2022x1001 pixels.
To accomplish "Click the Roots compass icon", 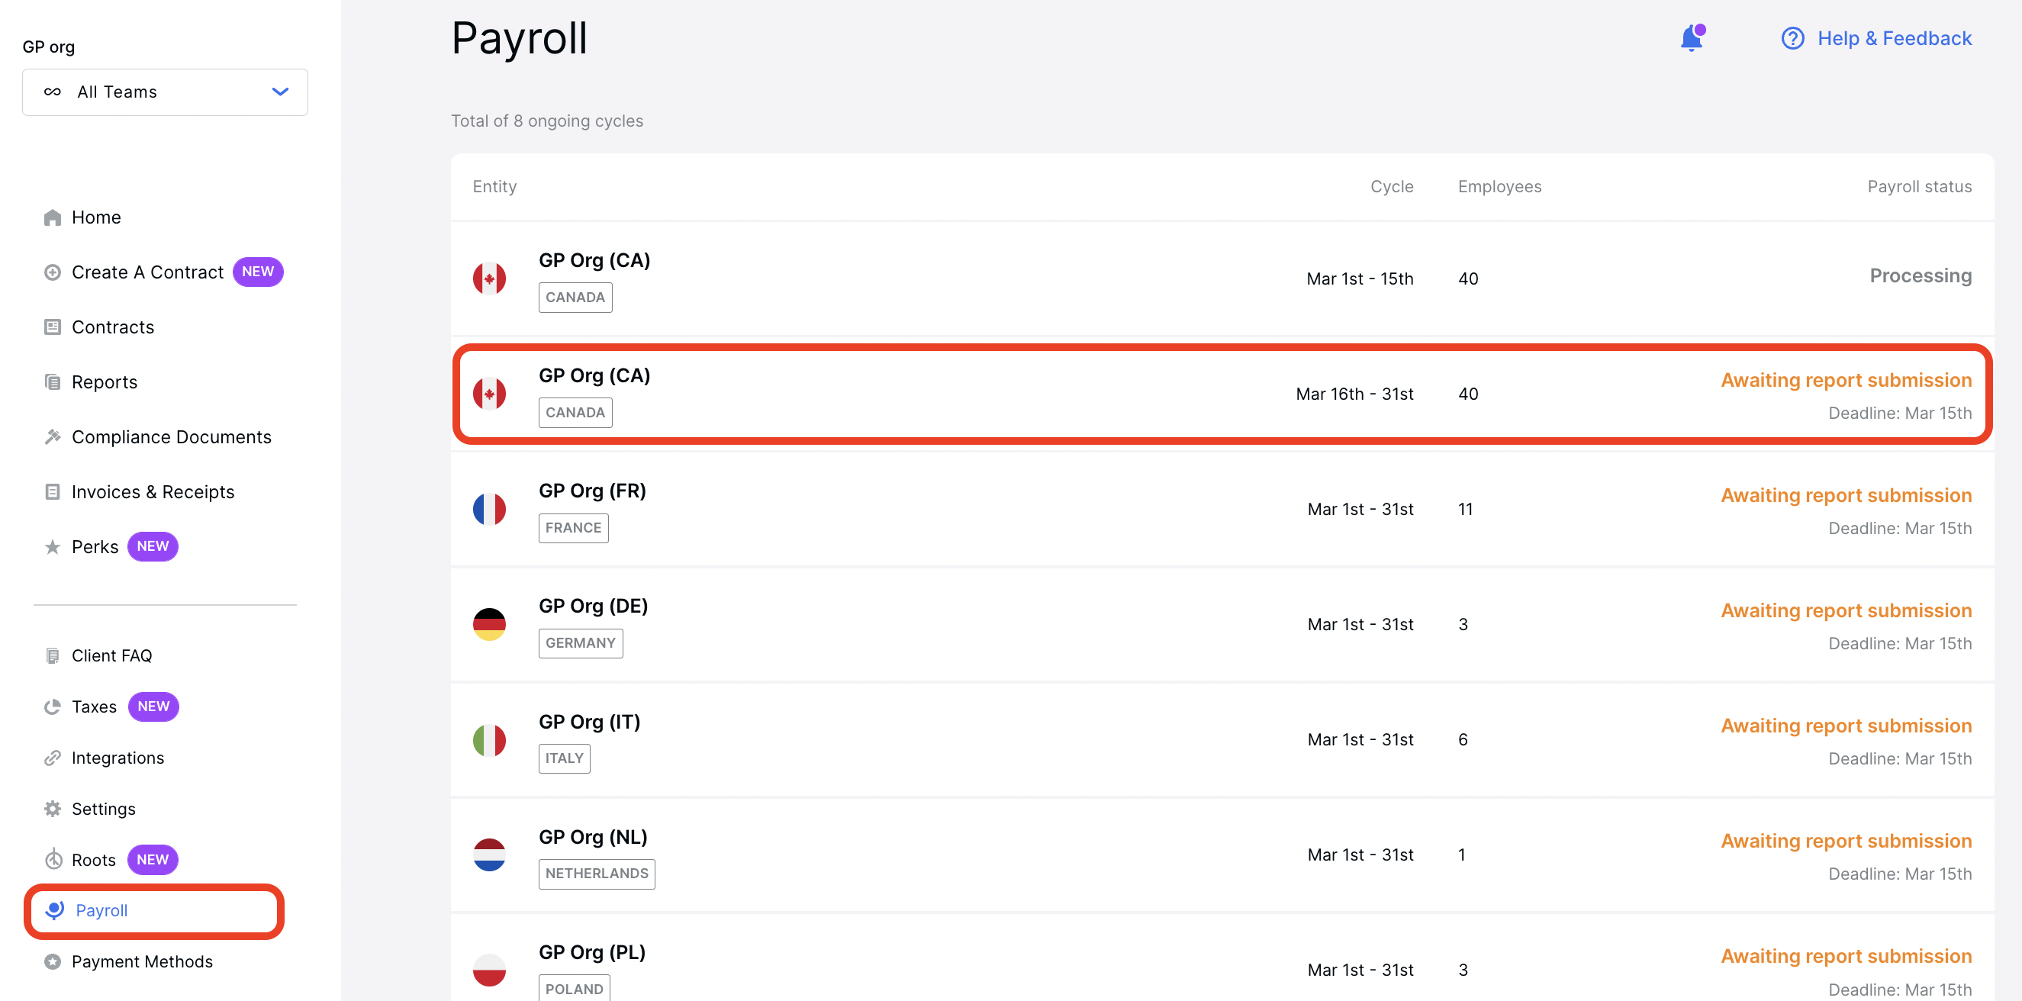I will [52, 859].
